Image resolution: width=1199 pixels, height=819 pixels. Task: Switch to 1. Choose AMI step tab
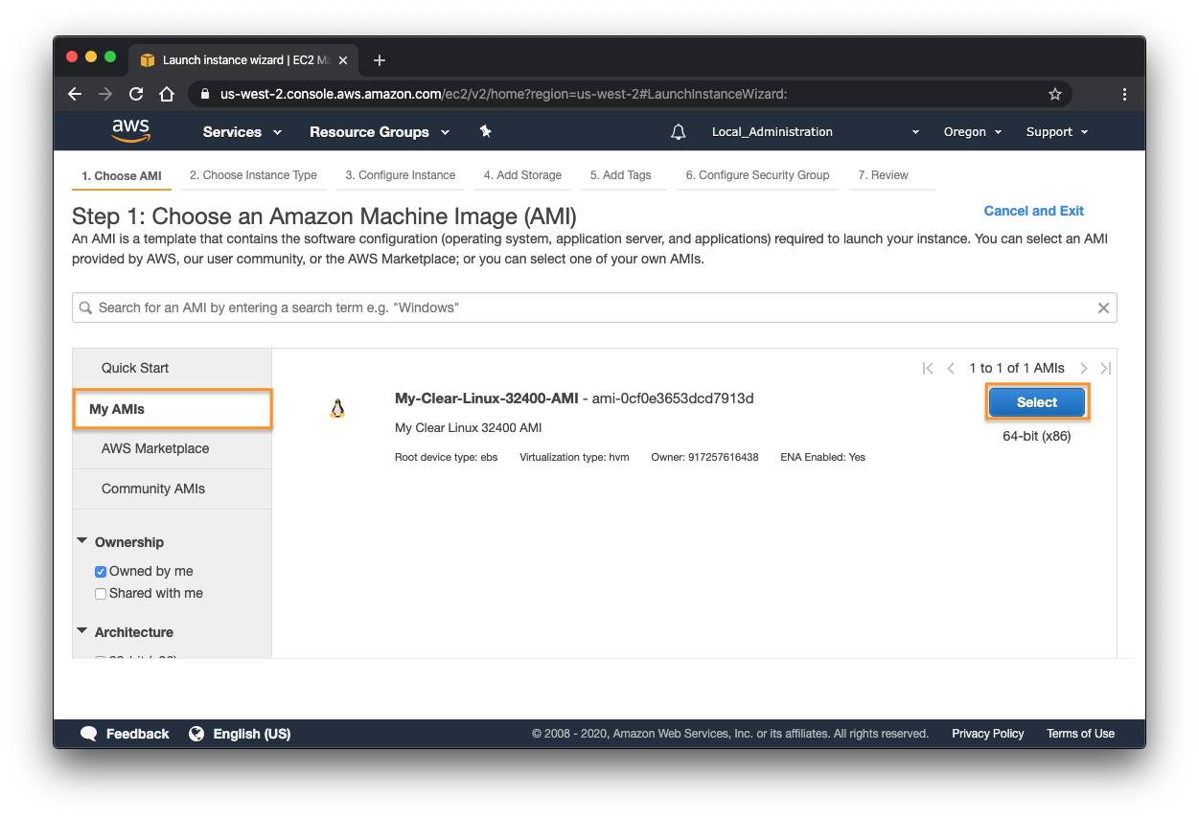coord(122,176)
